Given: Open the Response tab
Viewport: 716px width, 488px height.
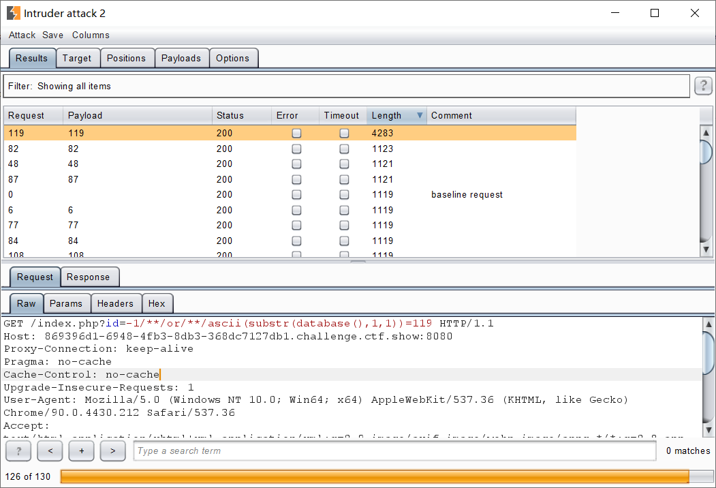Looking at the screenshot, I should (89, 277).
